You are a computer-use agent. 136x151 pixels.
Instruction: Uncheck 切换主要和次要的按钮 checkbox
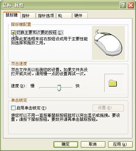tap(13, 33)
